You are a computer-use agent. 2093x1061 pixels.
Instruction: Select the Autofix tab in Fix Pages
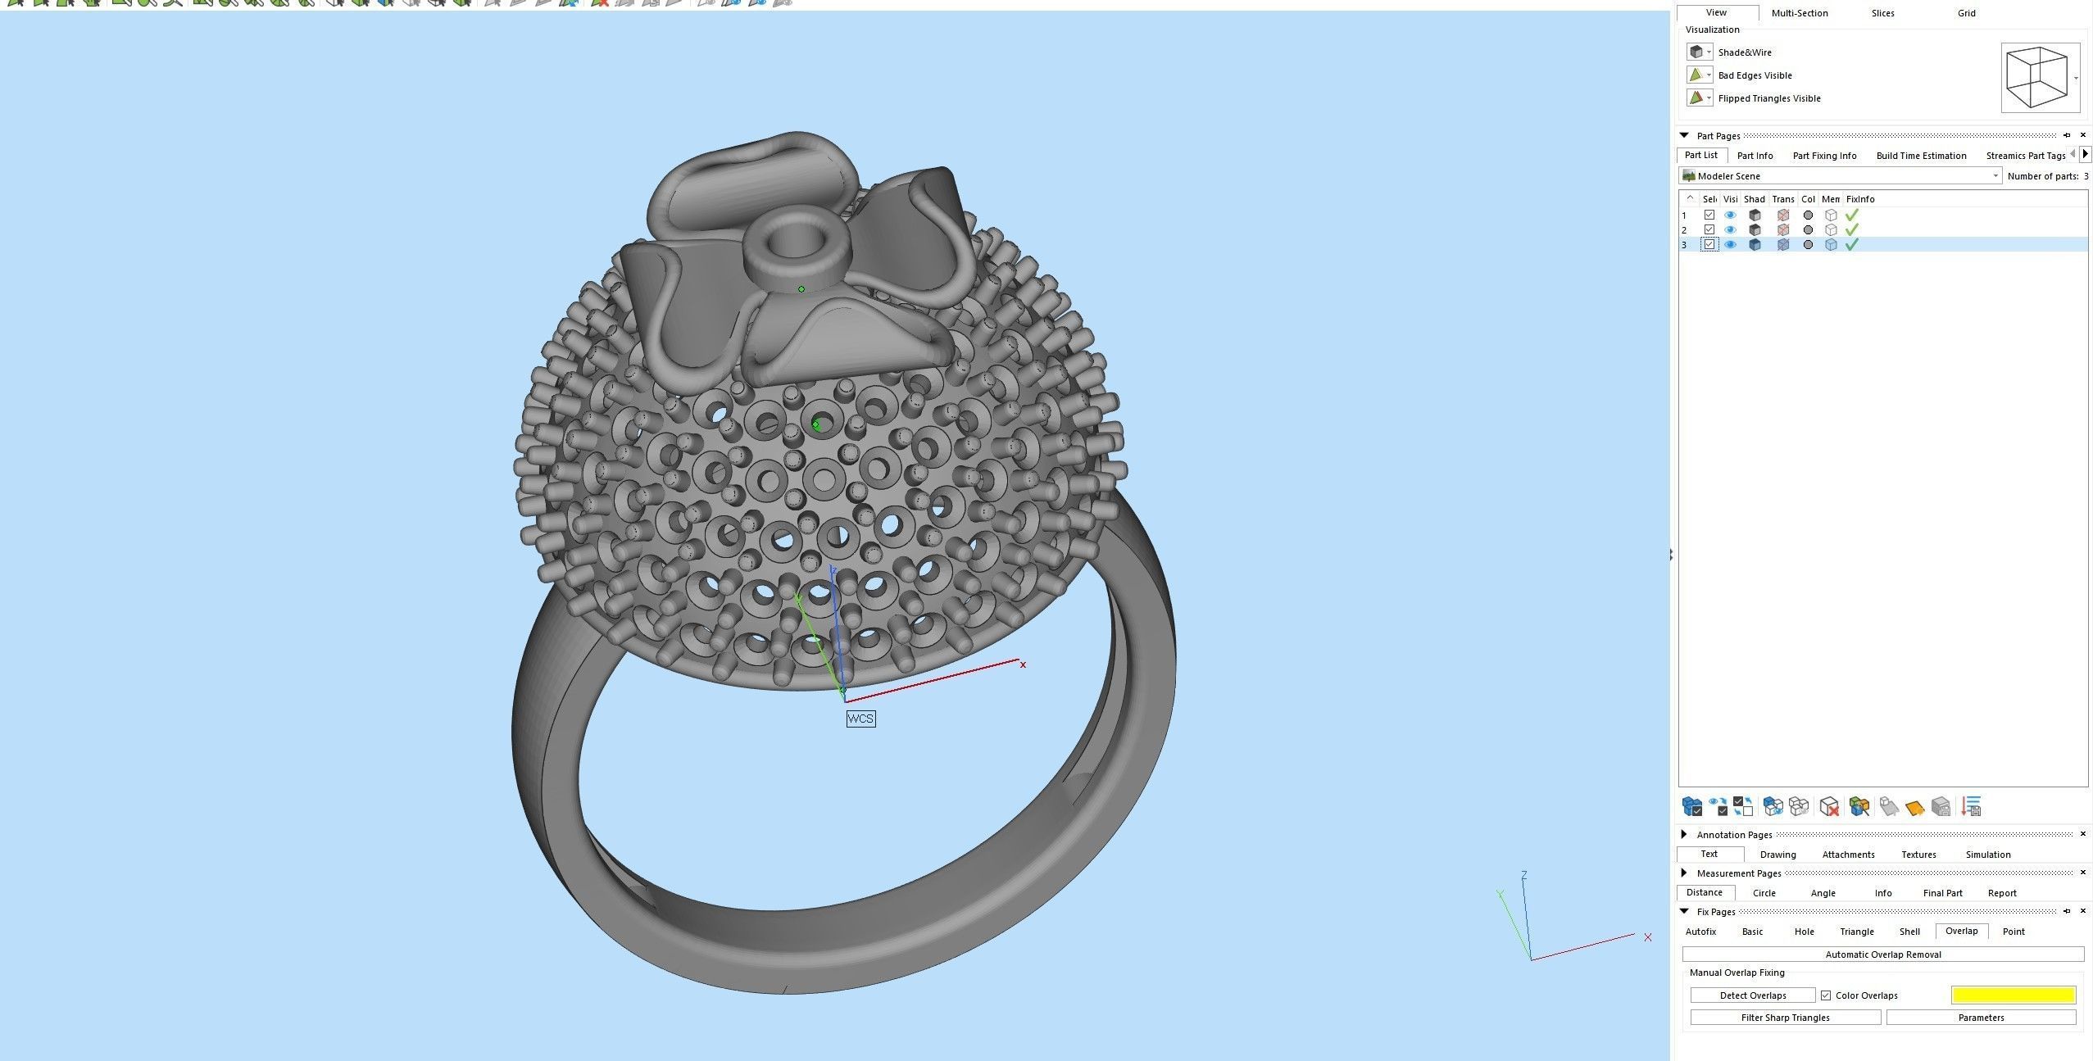[x=1700, y=932]
